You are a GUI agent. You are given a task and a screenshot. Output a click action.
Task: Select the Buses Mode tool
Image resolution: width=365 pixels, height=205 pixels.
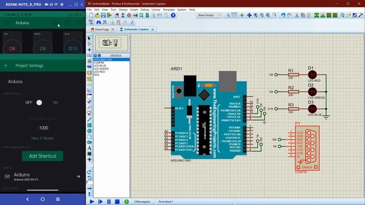click(x=90, y=67)
